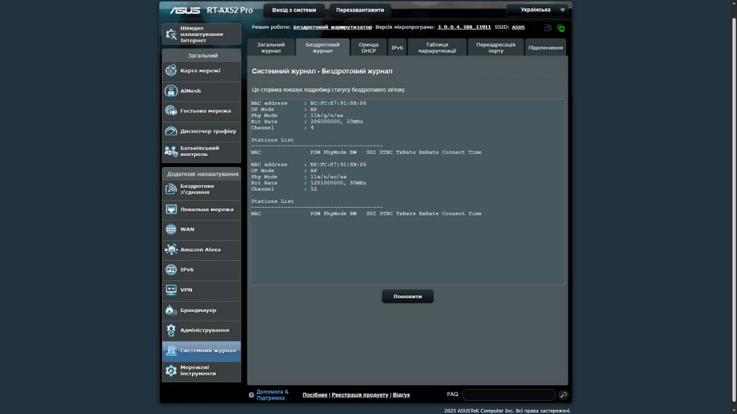Image resolution: width=737 pixels, height=414 pixels.
Task: Open the Реєстрація продукту footer link
Action: pos(360,395)
